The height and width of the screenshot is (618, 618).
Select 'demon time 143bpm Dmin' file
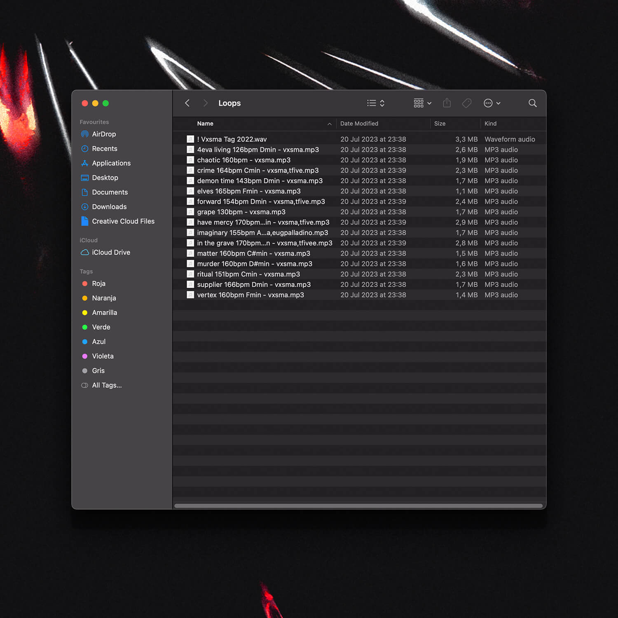coord(359,181)
